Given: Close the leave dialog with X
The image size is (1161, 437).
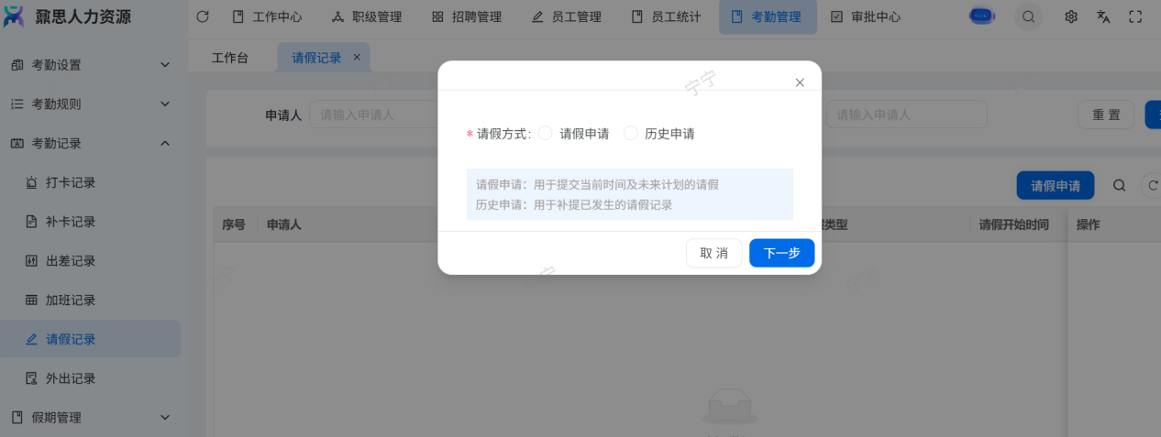Looking at the screenshot, I should 800,82.
